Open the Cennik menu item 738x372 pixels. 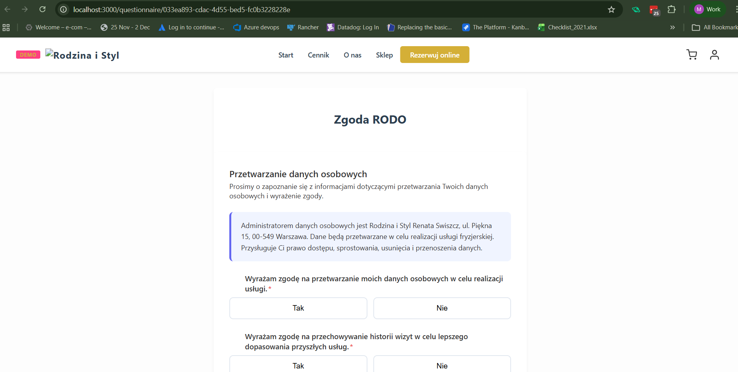tap(318, 55)
